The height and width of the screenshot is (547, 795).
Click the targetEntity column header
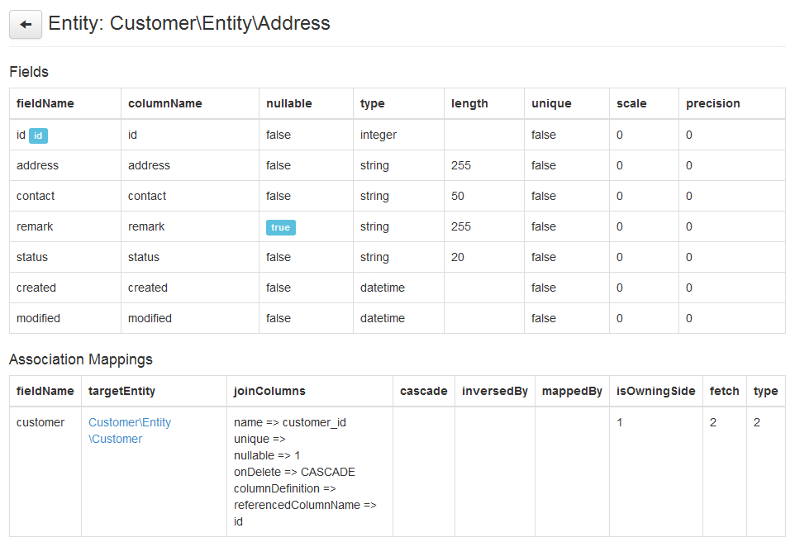(121, 391)
